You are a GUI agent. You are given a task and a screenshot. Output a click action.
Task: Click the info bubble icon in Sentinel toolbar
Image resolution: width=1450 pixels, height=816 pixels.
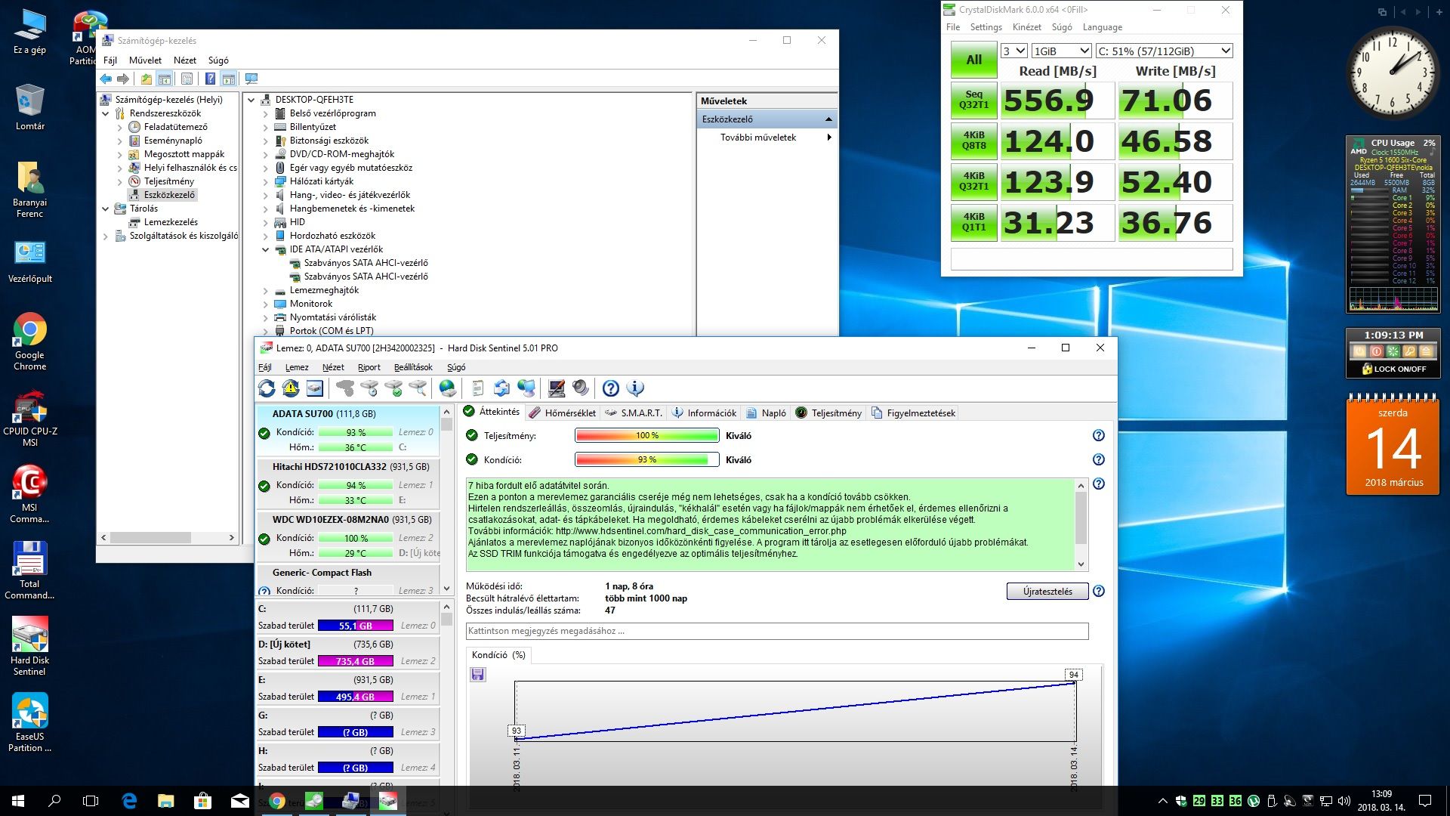pyautogui.click(x=635, y=388)
